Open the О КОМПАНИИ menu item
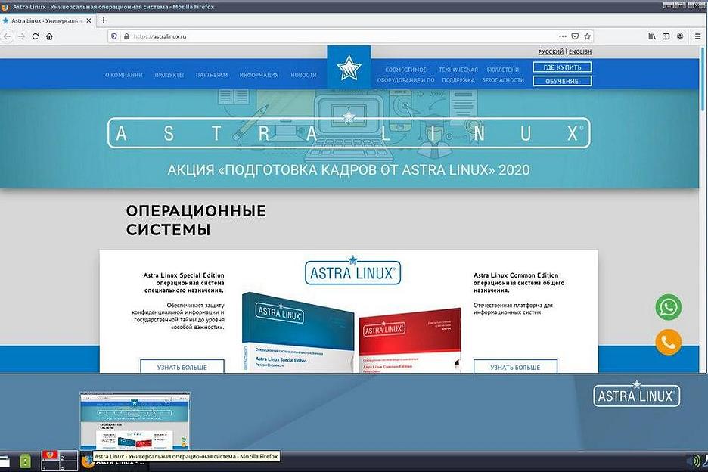Image resolution: width=708 pixels, height=472 pixels. pos(124,75)
